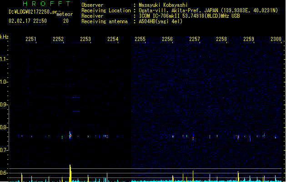This screenshot has width=286, height=182.
Task: Click the 1.1 kHz frequency axis label
Action: [3, 59]
